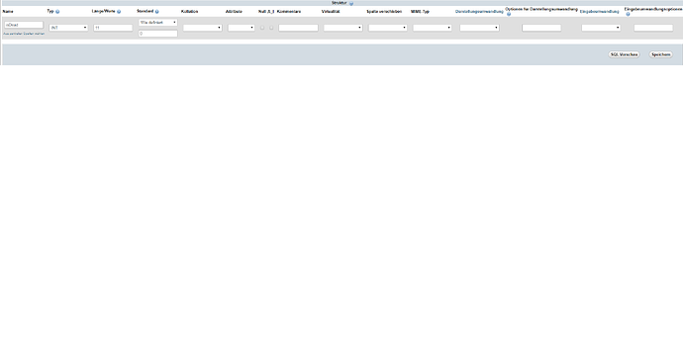Focus the Länge/Werte field containing 11
This screenshot has height=356, width=683.
[113, 28]
